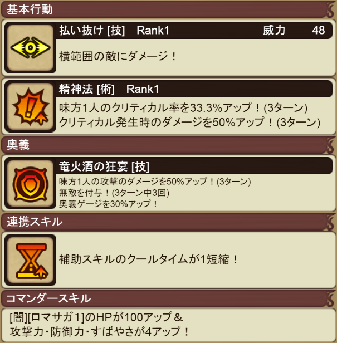The width and height of the screenshot is (337, 343).
Task: Expand the コマンダースキル section header
Action: pos(168,298)
